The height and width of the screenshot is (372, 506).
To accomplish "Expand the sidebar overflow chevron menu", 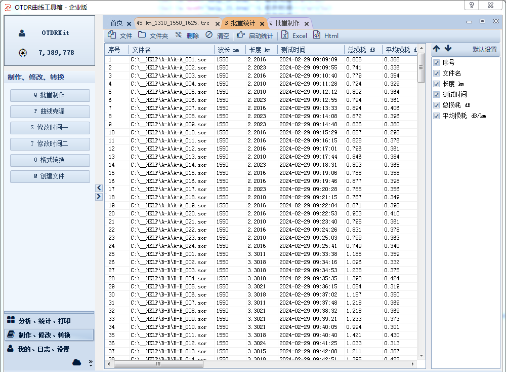I will 91,362.
